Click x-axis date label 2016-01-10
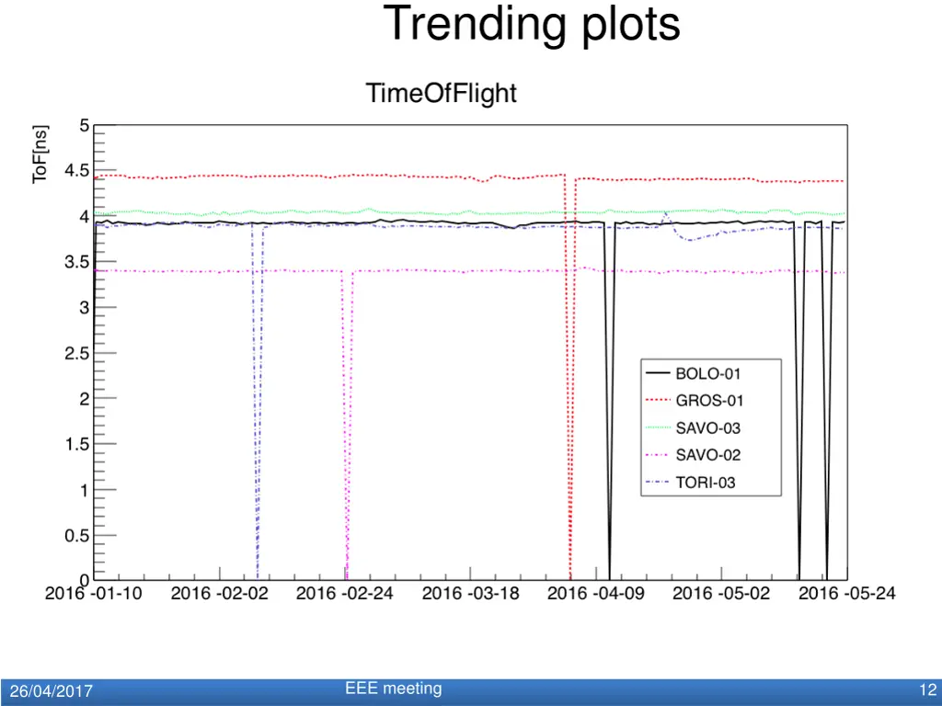This screenshot has height=706, width=942. coord(93,594)
